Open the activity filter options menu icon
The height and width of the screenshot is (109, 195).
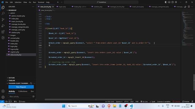pos(34,96)
